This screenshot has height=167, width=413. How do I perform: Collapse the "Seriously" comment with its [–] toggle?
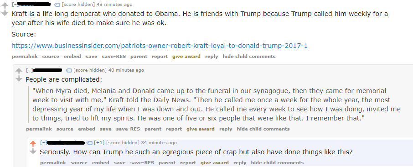(x=43, y=142)
